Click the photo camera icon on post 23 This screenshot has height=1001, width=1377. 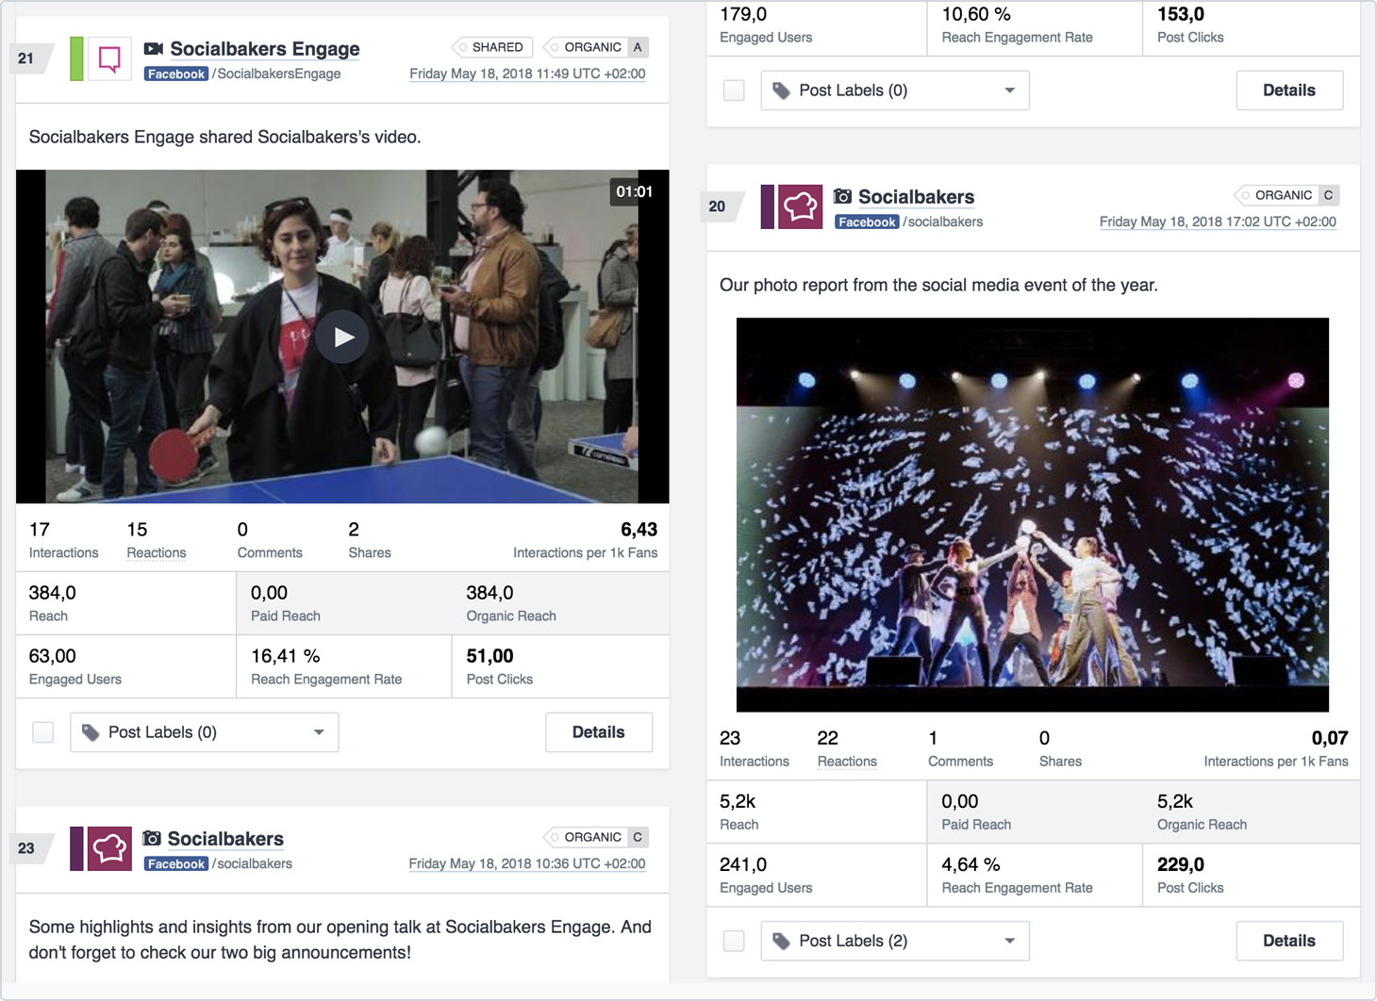pos(152,838)
